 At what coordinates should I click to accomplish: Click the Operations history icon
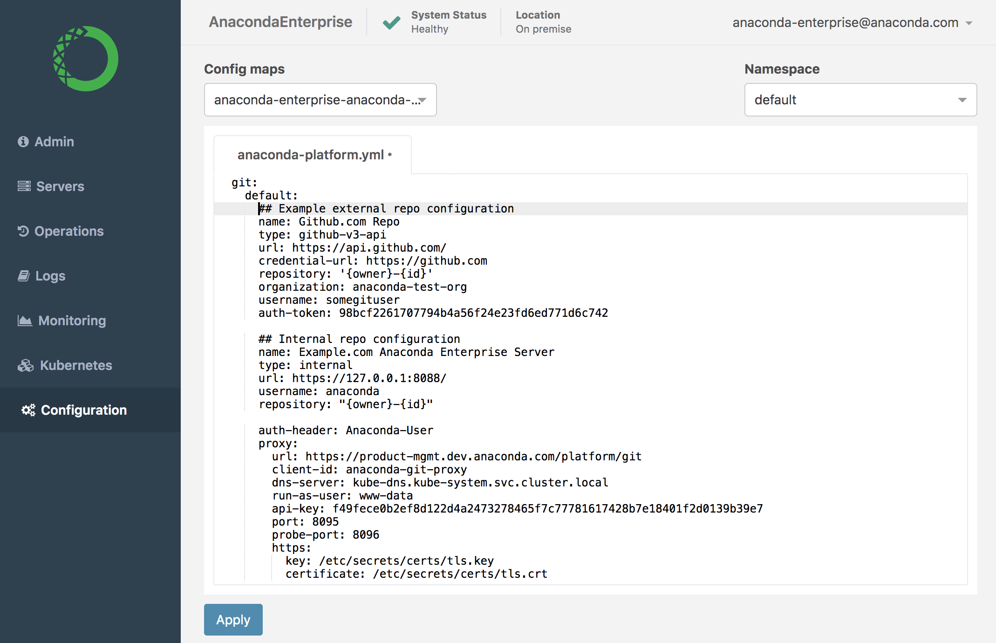pyautogui.click(x=23, y=231)
